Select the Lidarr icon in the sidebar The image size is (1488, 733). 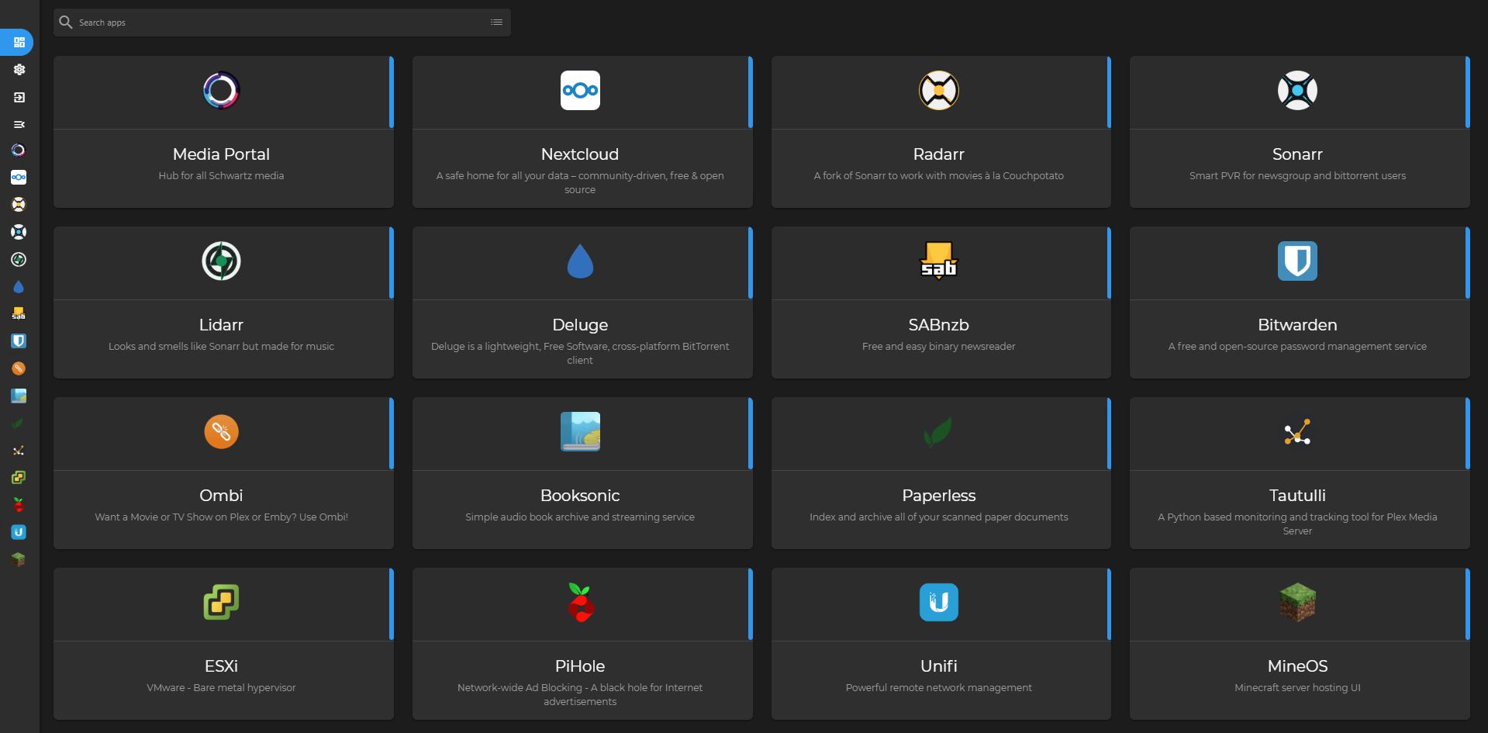(x=19, y=260)
